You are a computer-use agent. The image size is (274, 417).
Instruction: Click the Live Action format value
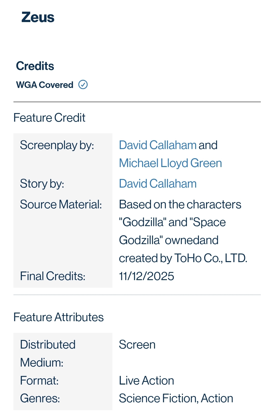146,380
